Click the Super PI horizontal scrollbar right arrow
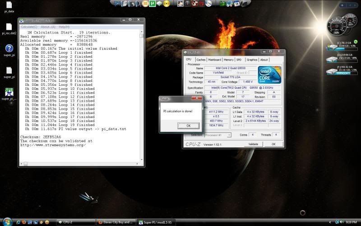The width and height of the screenshot is (361, 226). point(137,164)
